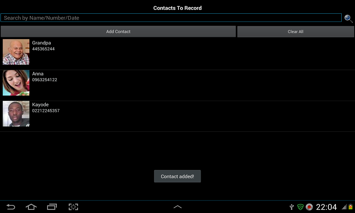This screenshot has height=213, width=355.
Task: Focus the Search by Name/Number/Date field
Action: point(171,18)
